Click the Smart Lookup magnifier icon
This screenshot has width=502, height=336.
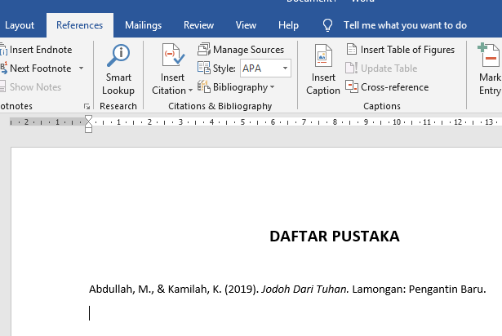pyautogui.click(x=118, y=55)
